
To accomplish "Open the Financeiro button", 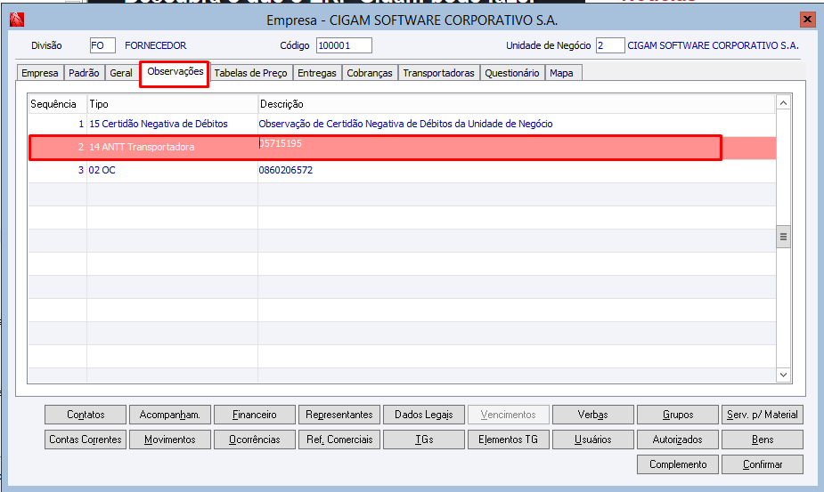I will pyautogui.click(x=255, y=415).
